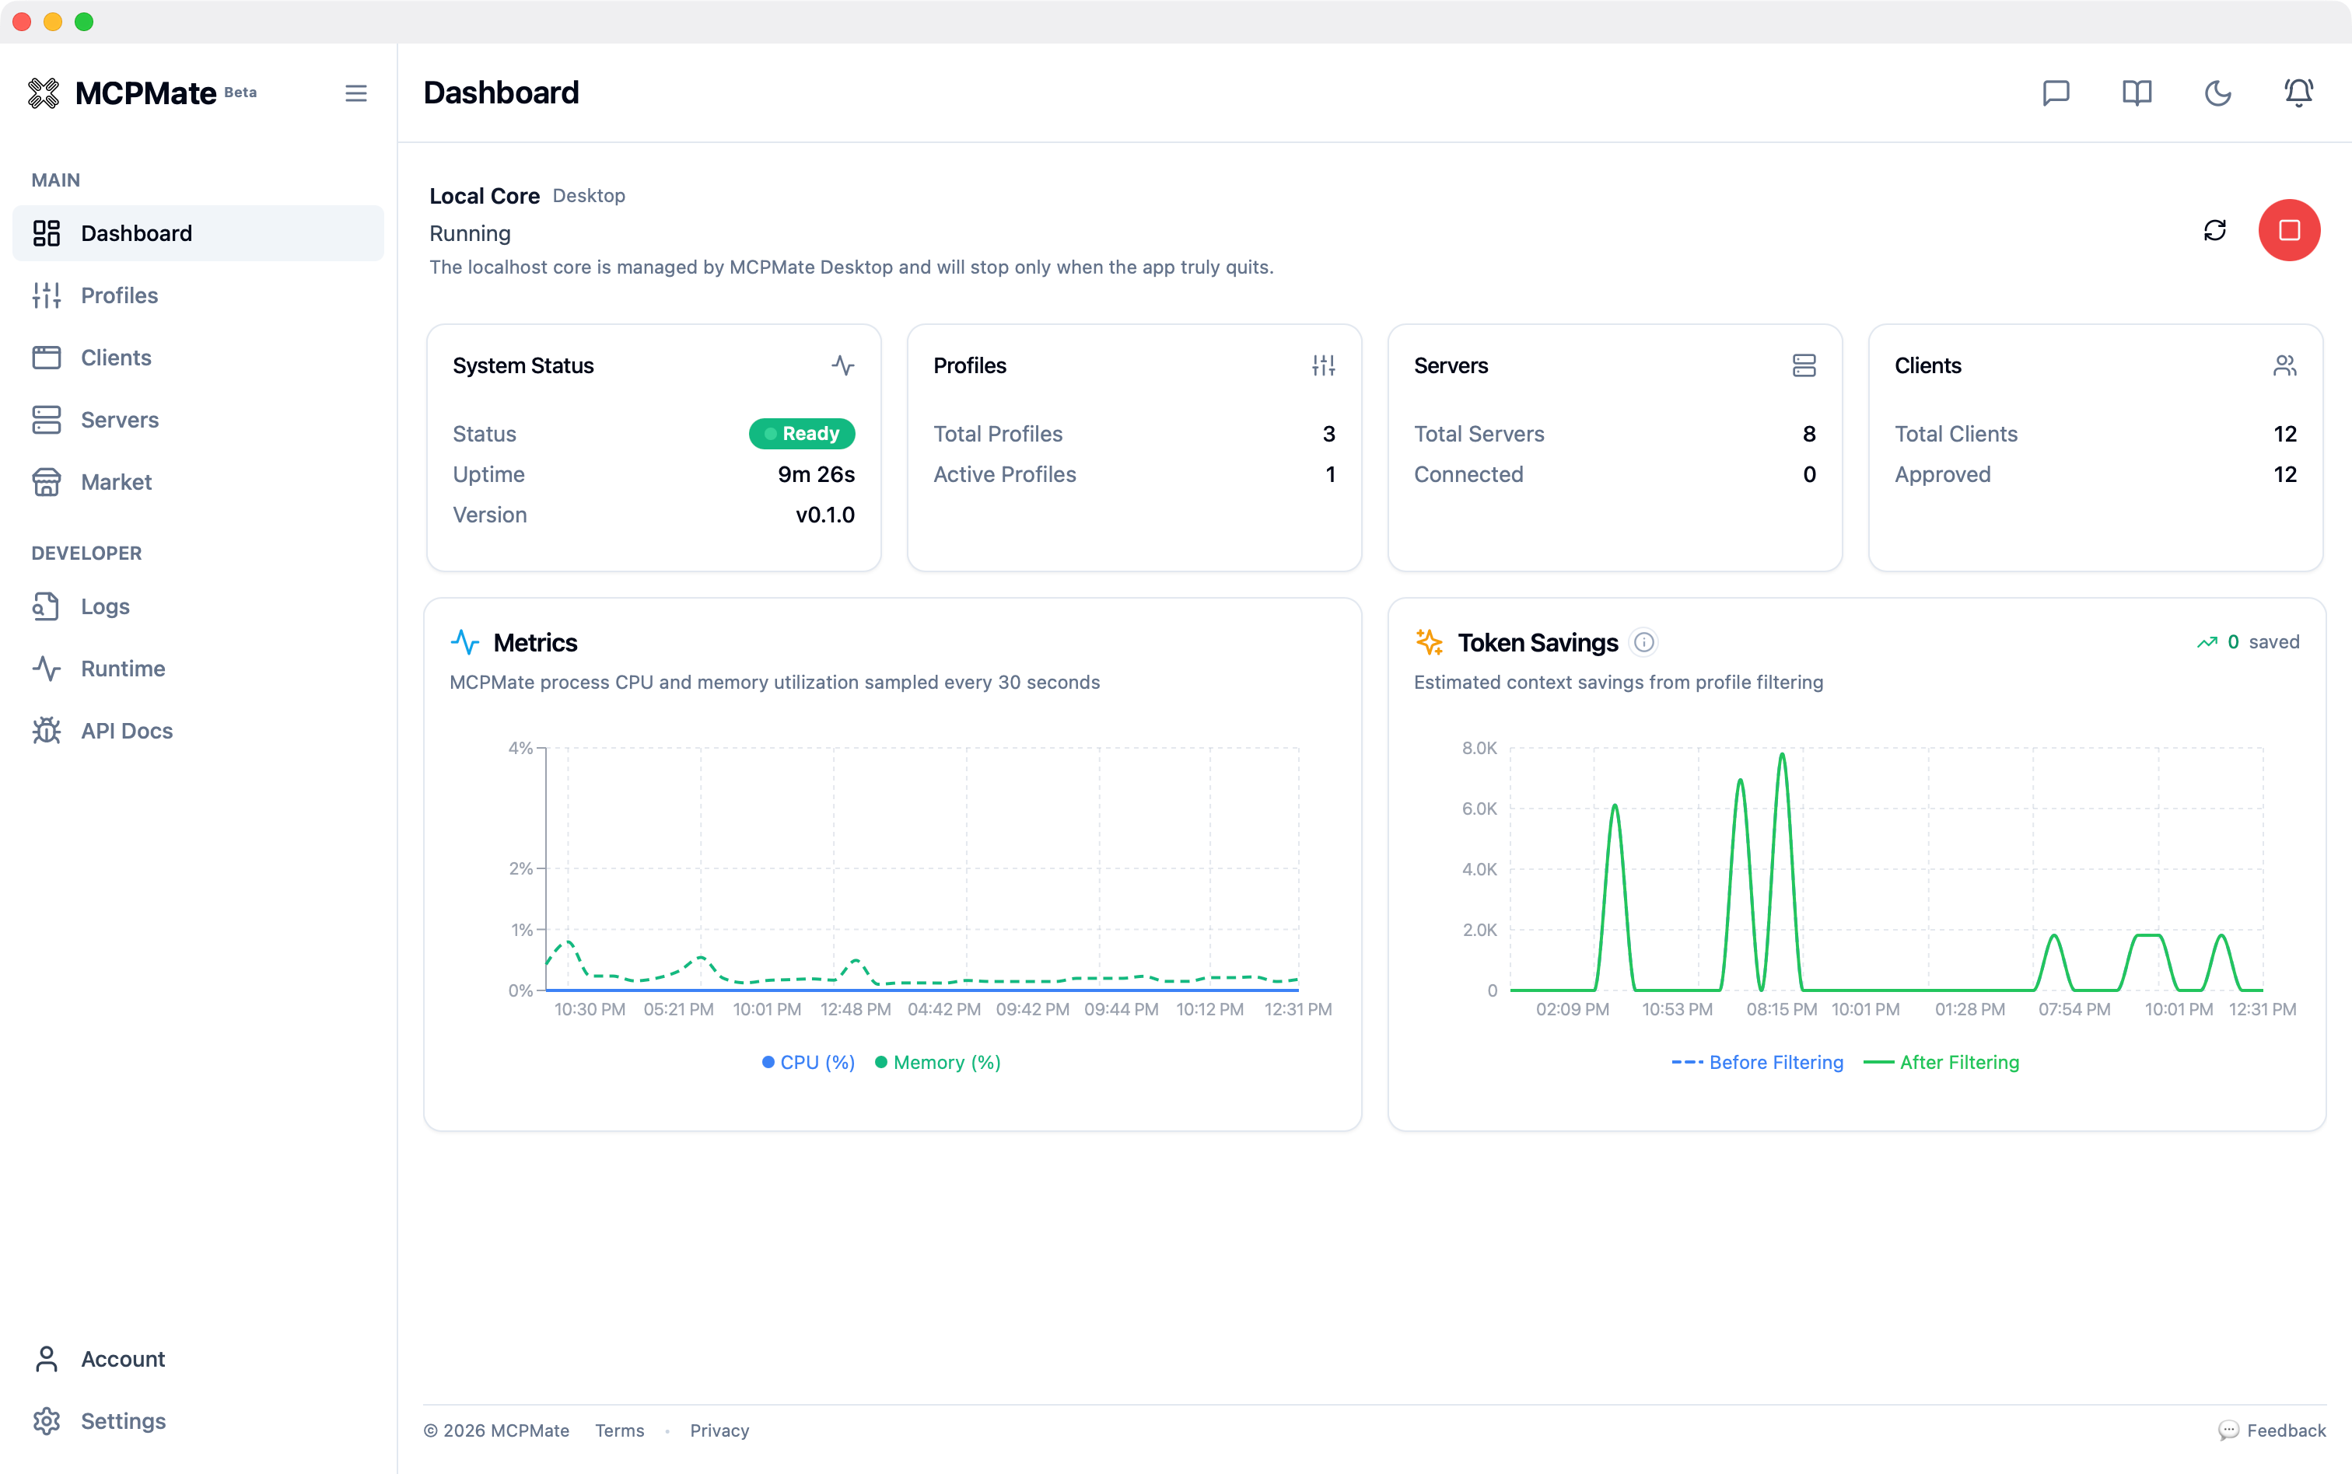Refresh the Local Core status
2352x1474 pixels.
[2215, 230]
